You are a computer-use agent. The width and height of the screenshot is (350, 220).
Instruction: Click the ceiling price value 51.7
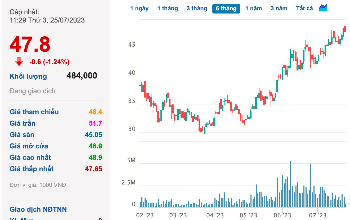95,123
